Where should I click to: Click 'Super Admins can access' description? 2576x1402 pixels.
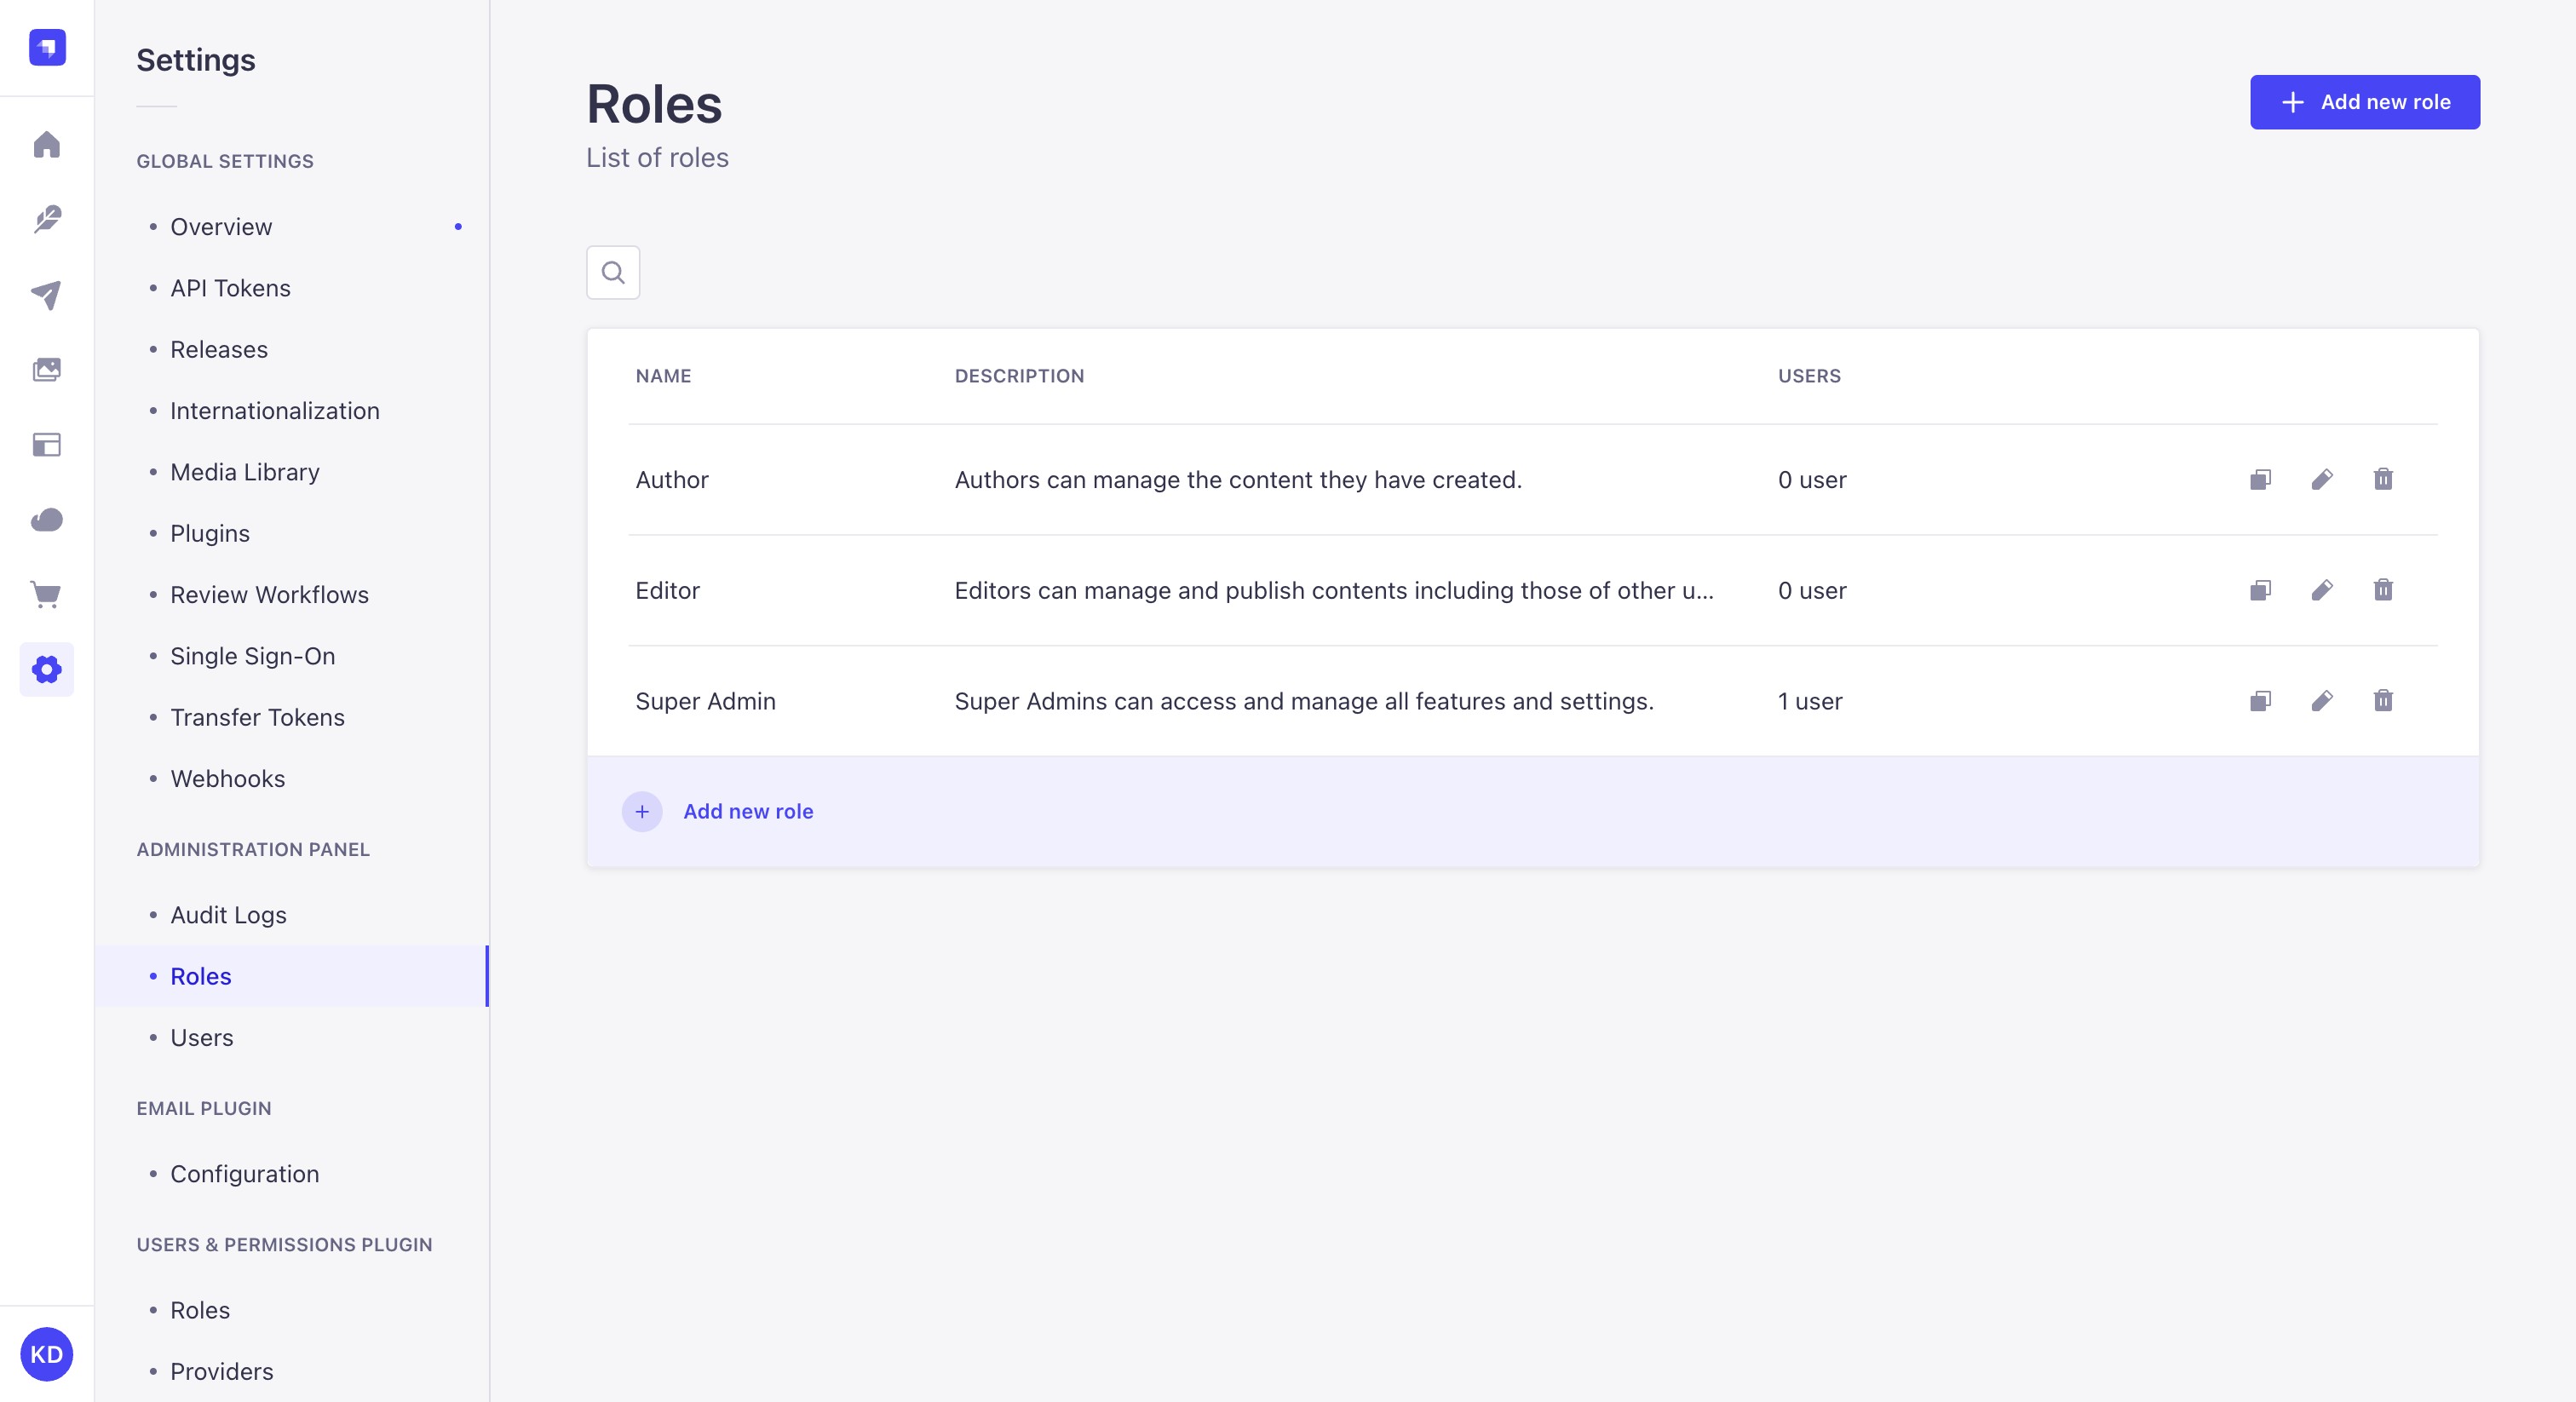tap(1304, 702)
